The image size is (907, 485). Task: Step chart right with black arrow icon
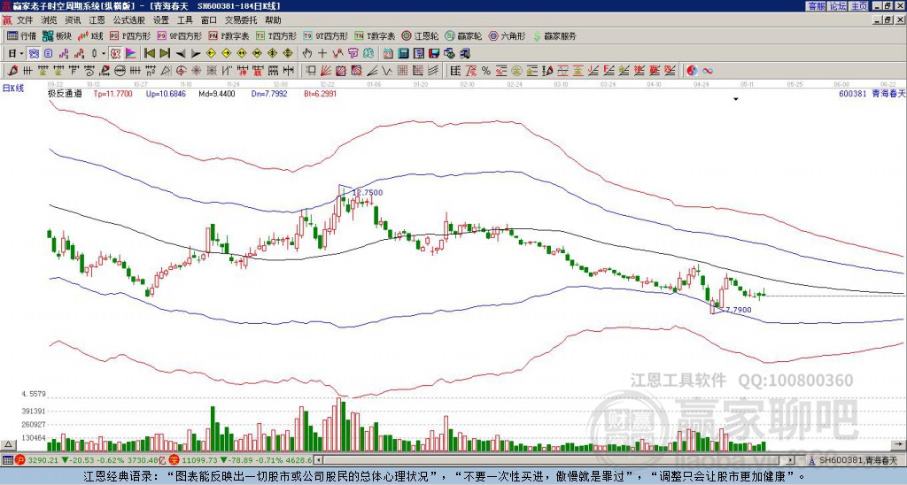coord(196,53)
